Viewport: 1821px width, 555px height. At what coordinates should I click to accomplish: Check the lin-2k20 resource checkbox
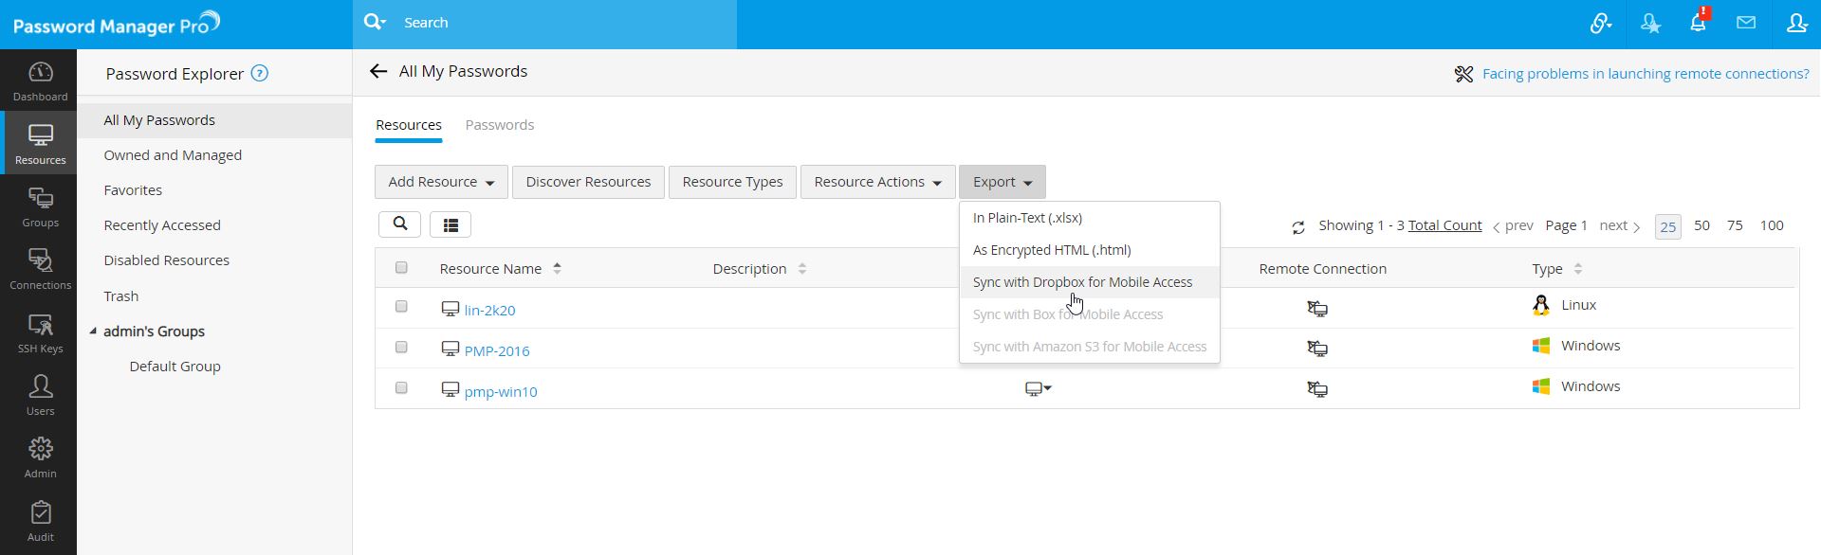coord(401,307)
